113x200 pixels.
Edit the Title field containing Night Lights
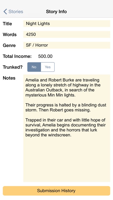click(67, 23)
